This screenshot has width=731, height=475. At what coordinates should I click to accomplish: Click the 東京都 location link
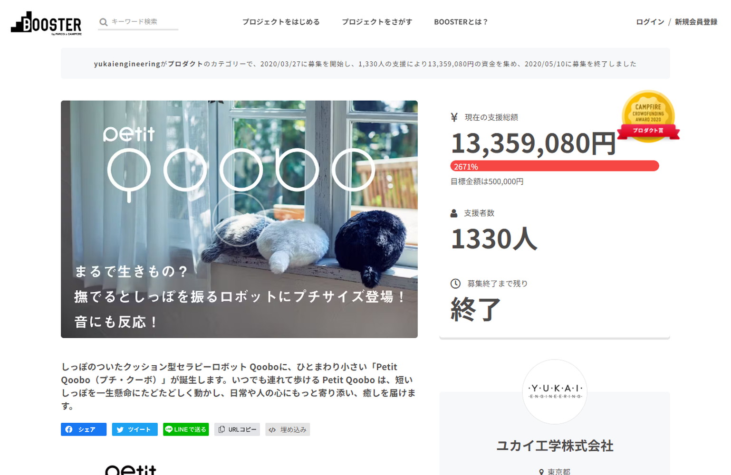[x=559, y=472]
